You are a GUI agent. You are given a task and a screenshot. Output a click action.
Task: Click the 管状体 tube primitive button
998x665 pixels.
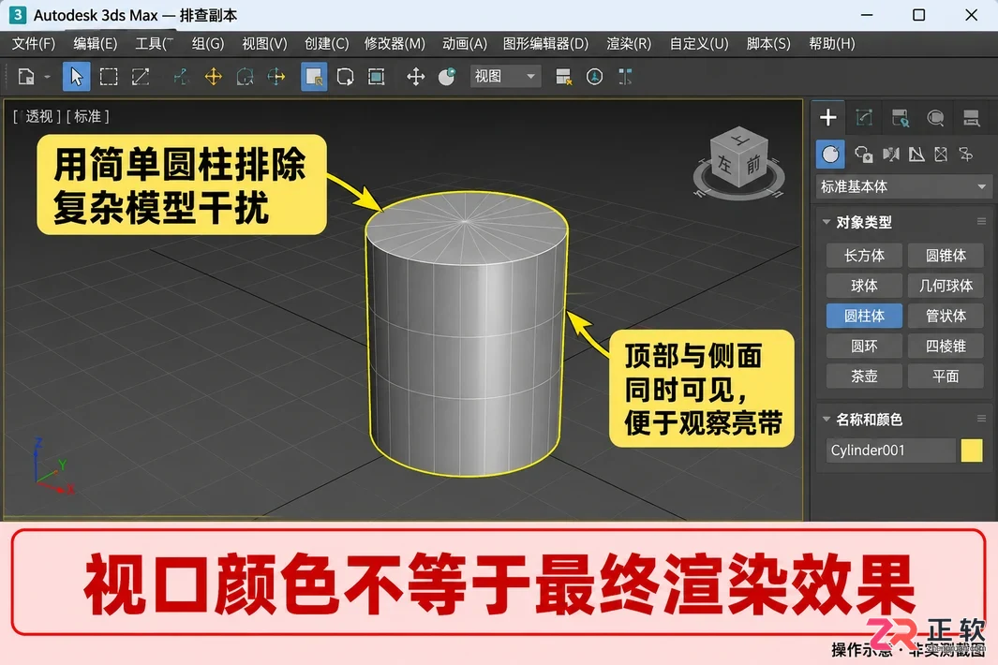(x=946, y=316)
